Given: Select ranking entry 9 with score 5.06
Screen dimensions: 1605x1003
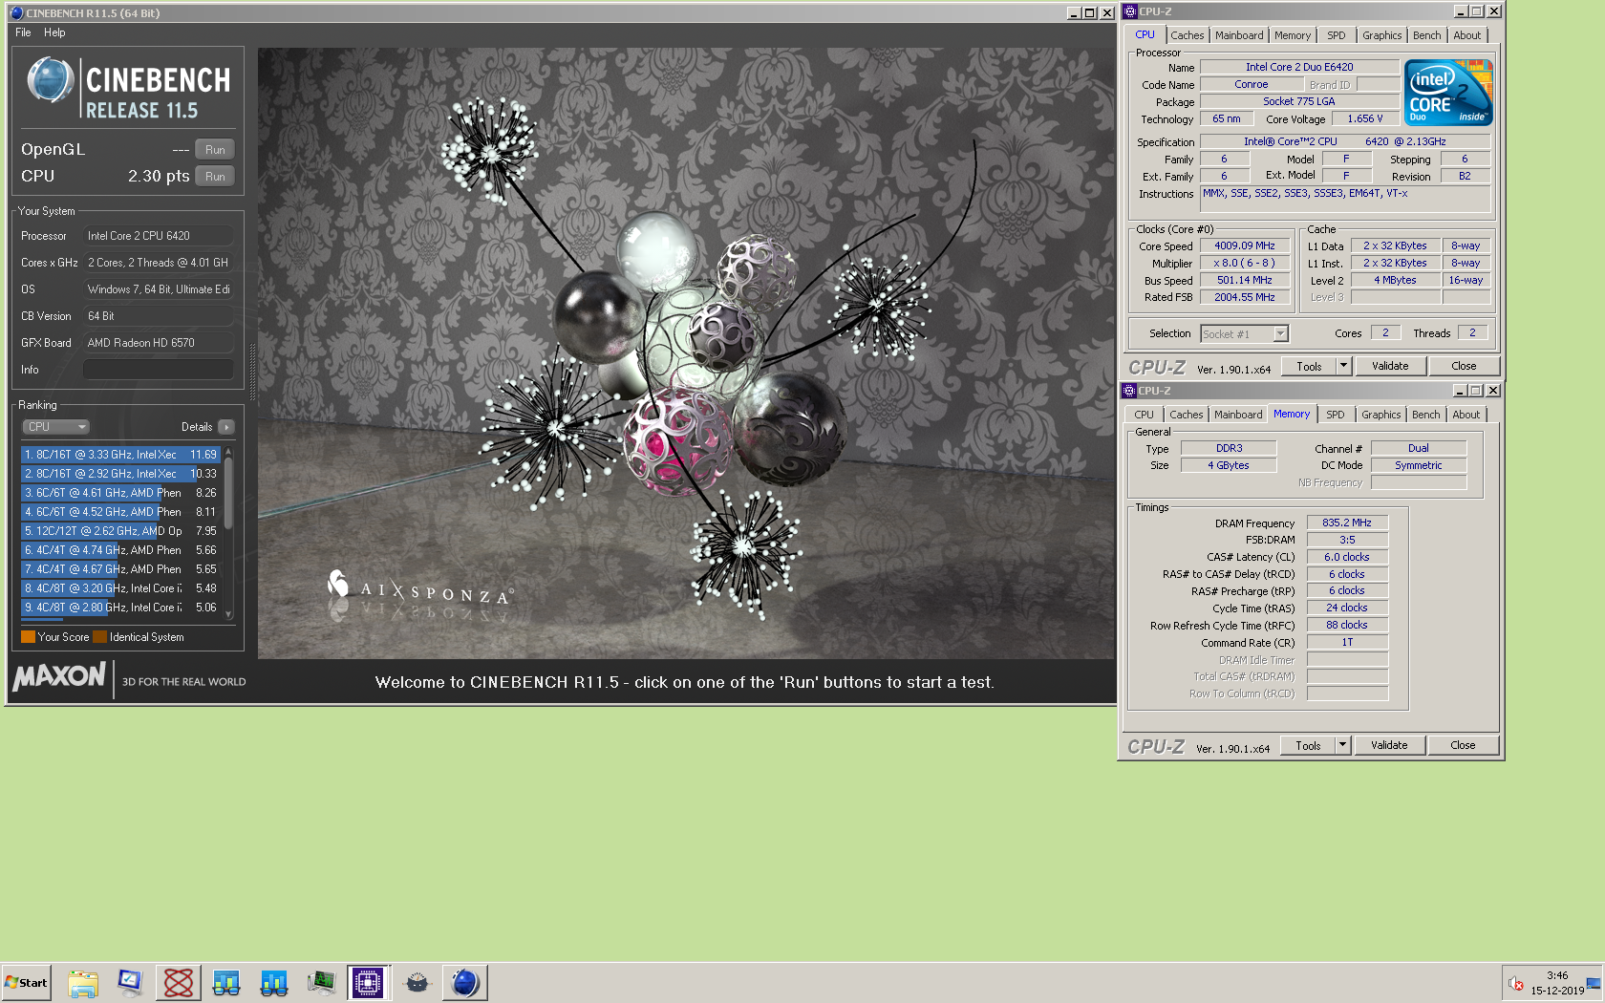Looking at the screenshot, I should [121, 608].
